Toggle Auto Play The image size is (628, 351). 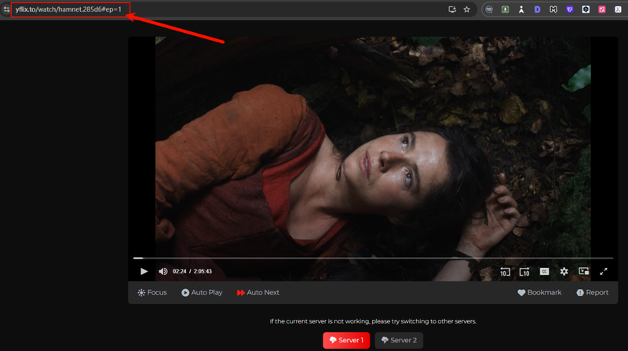(202, 293)
